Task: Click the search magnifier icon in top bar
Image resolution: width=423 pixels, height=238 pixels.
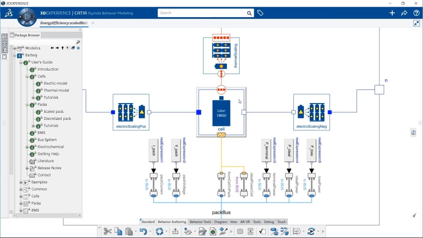Action: 249,13
